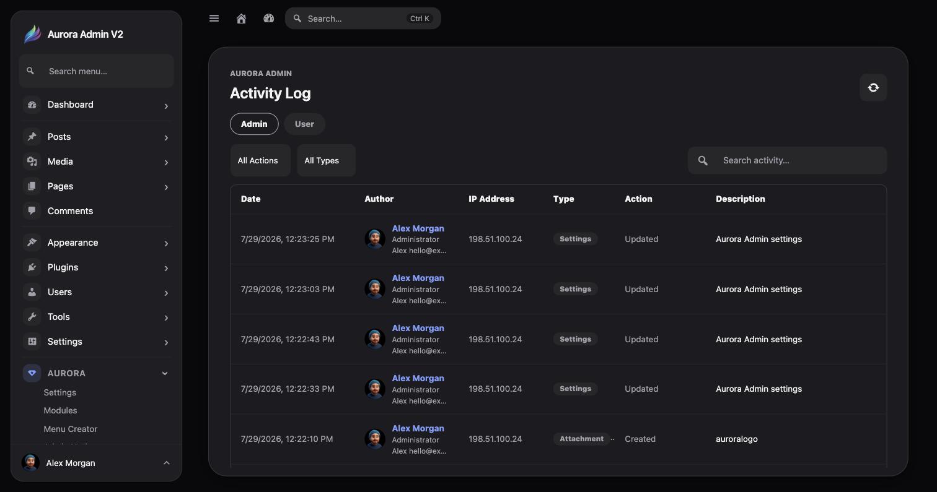Viewport: 937px width, 492px height.
Task: Click avatar in the 12:23:25 PM row
Action: [x=375, y=239]
